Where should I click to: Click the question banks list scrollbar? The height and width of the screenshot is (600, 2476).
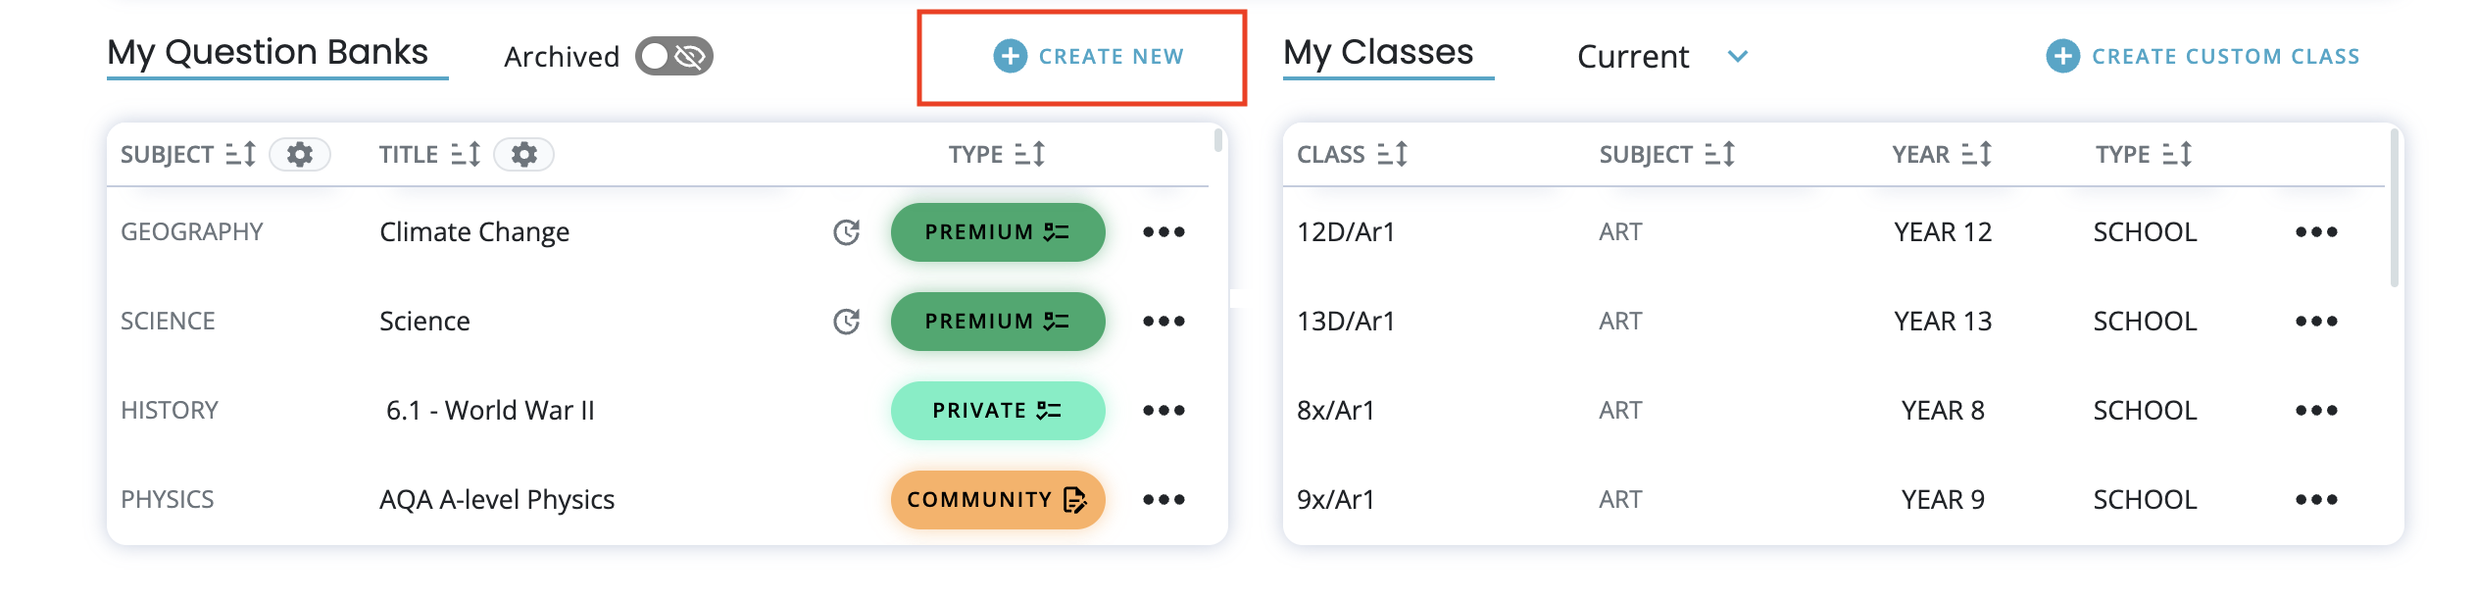click(x=1217, y=140)
